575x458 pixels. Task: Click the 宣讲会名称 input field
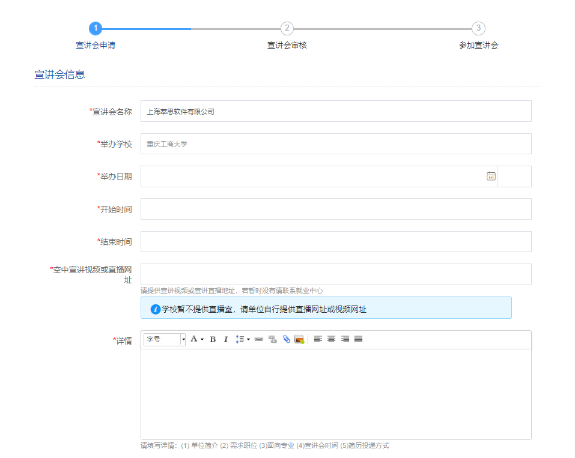pyautogui.click(x=336, y=111)
